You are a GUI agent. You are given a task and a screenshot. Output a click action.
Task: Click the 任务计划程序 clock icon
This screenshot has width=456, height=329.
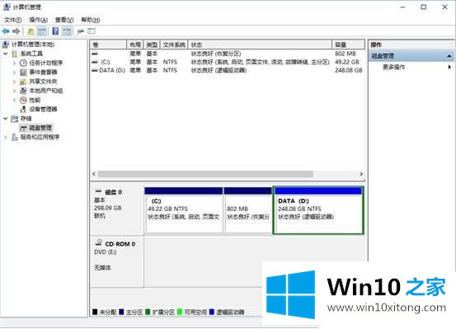pyautogui.click(x=23, y=63)
